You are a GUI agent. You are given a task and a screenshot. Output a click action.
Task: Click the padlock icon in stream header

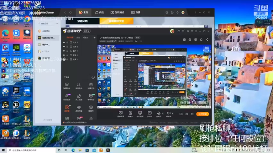[190, 39]
